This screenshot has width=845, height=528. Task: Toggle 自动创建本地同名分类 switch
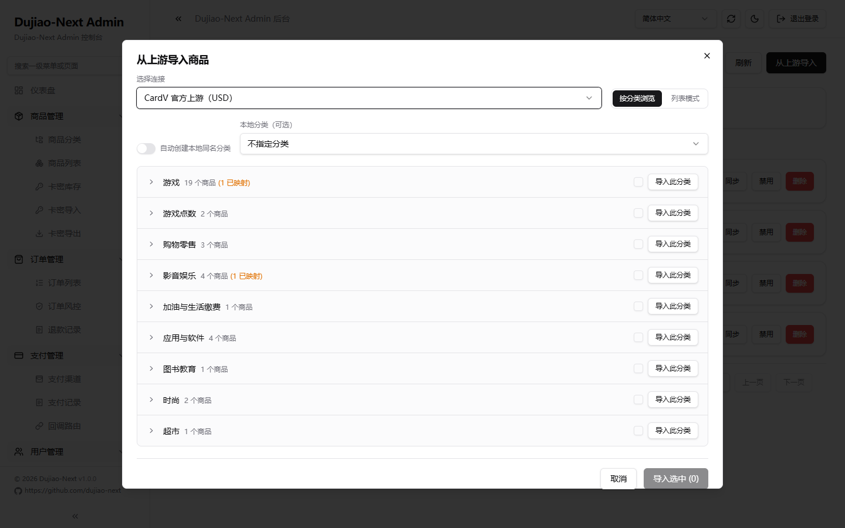(x=146, y=148)
